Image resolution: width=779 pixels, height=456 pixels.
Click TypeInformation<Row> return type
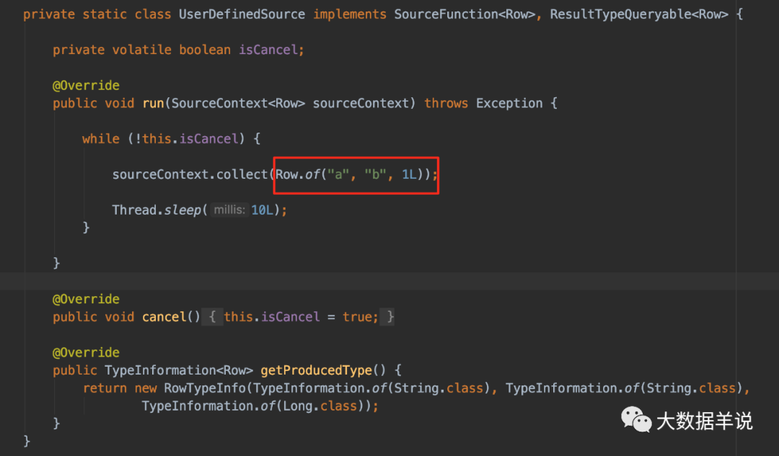click(x=179, y=371)
